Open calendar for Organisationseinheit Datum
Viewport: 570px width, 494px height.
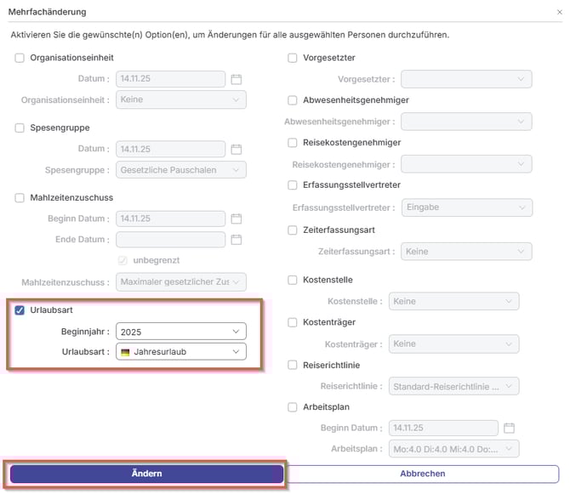pos(237,79)
